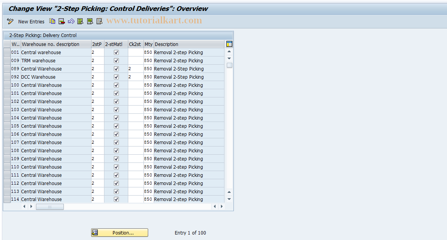Viewport: 447px width, 240px height.
Task: Click the 2stP column header
Action: pyautogui.click(x=97, y=44)
